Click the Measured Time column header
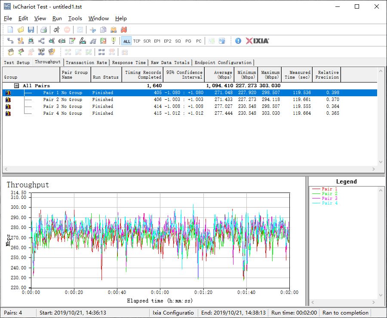The height and width of the screenshot is (318, 387). (297, 74)
